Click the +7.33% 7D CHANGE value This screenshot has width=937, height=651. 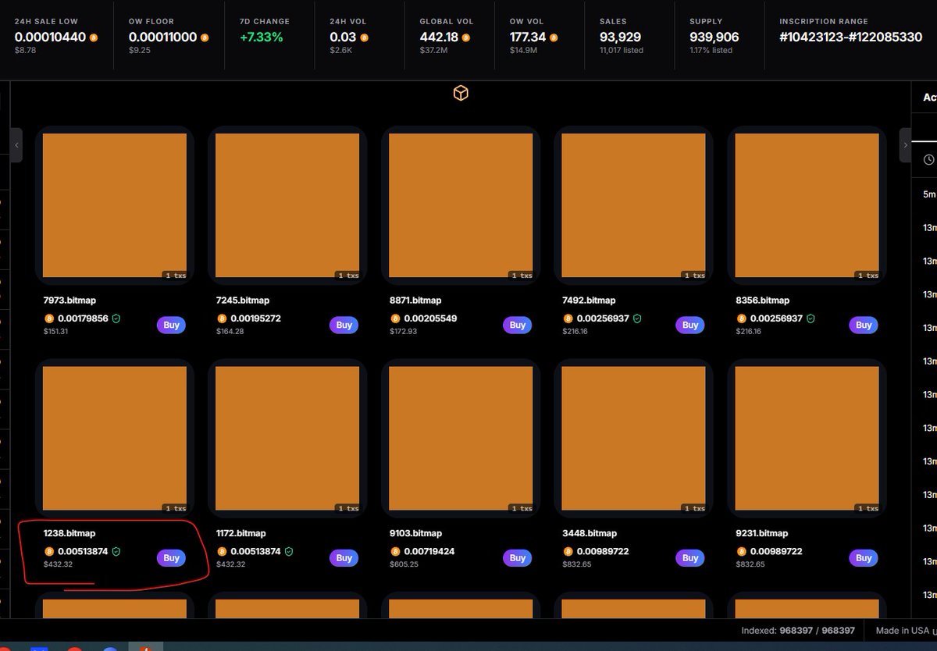261,37
